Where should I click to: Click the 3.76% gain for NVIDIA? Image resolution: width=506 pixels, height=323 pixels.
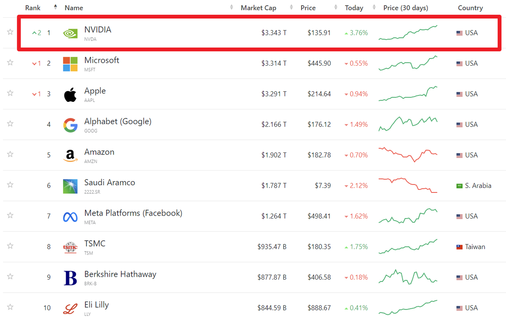click(356, 33)
